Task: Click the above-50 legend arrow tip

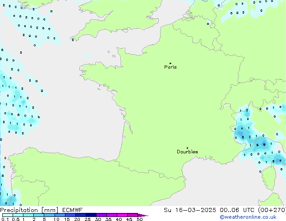Action: click(x=143, y=215)
